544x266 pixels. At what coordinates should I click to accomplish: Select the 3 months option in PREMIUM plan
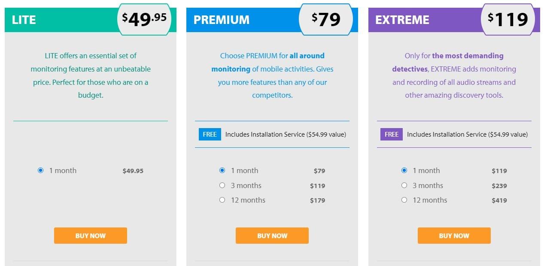222,185
